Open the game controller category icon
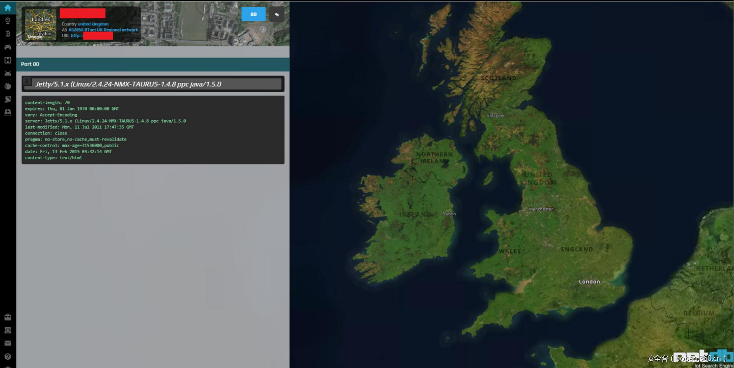Screen dimensions: 734x368 coord(8,47)
